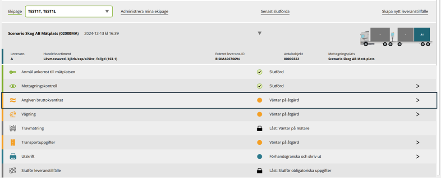
Task: Select the Transportuppgifter task row
Action: pos(220,142)
